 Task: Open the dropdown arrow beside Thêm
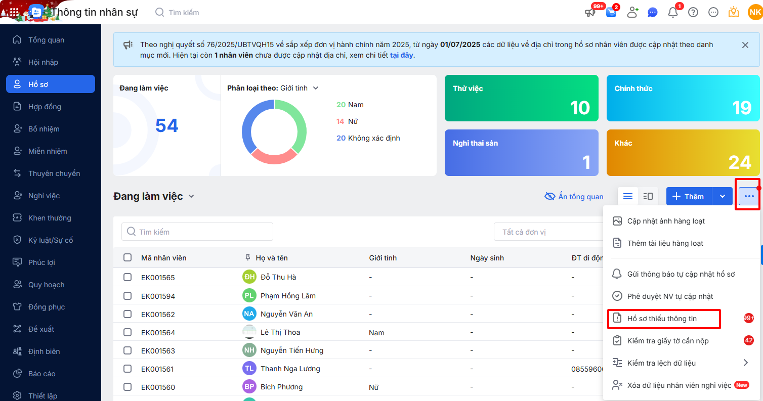point(723,196)
